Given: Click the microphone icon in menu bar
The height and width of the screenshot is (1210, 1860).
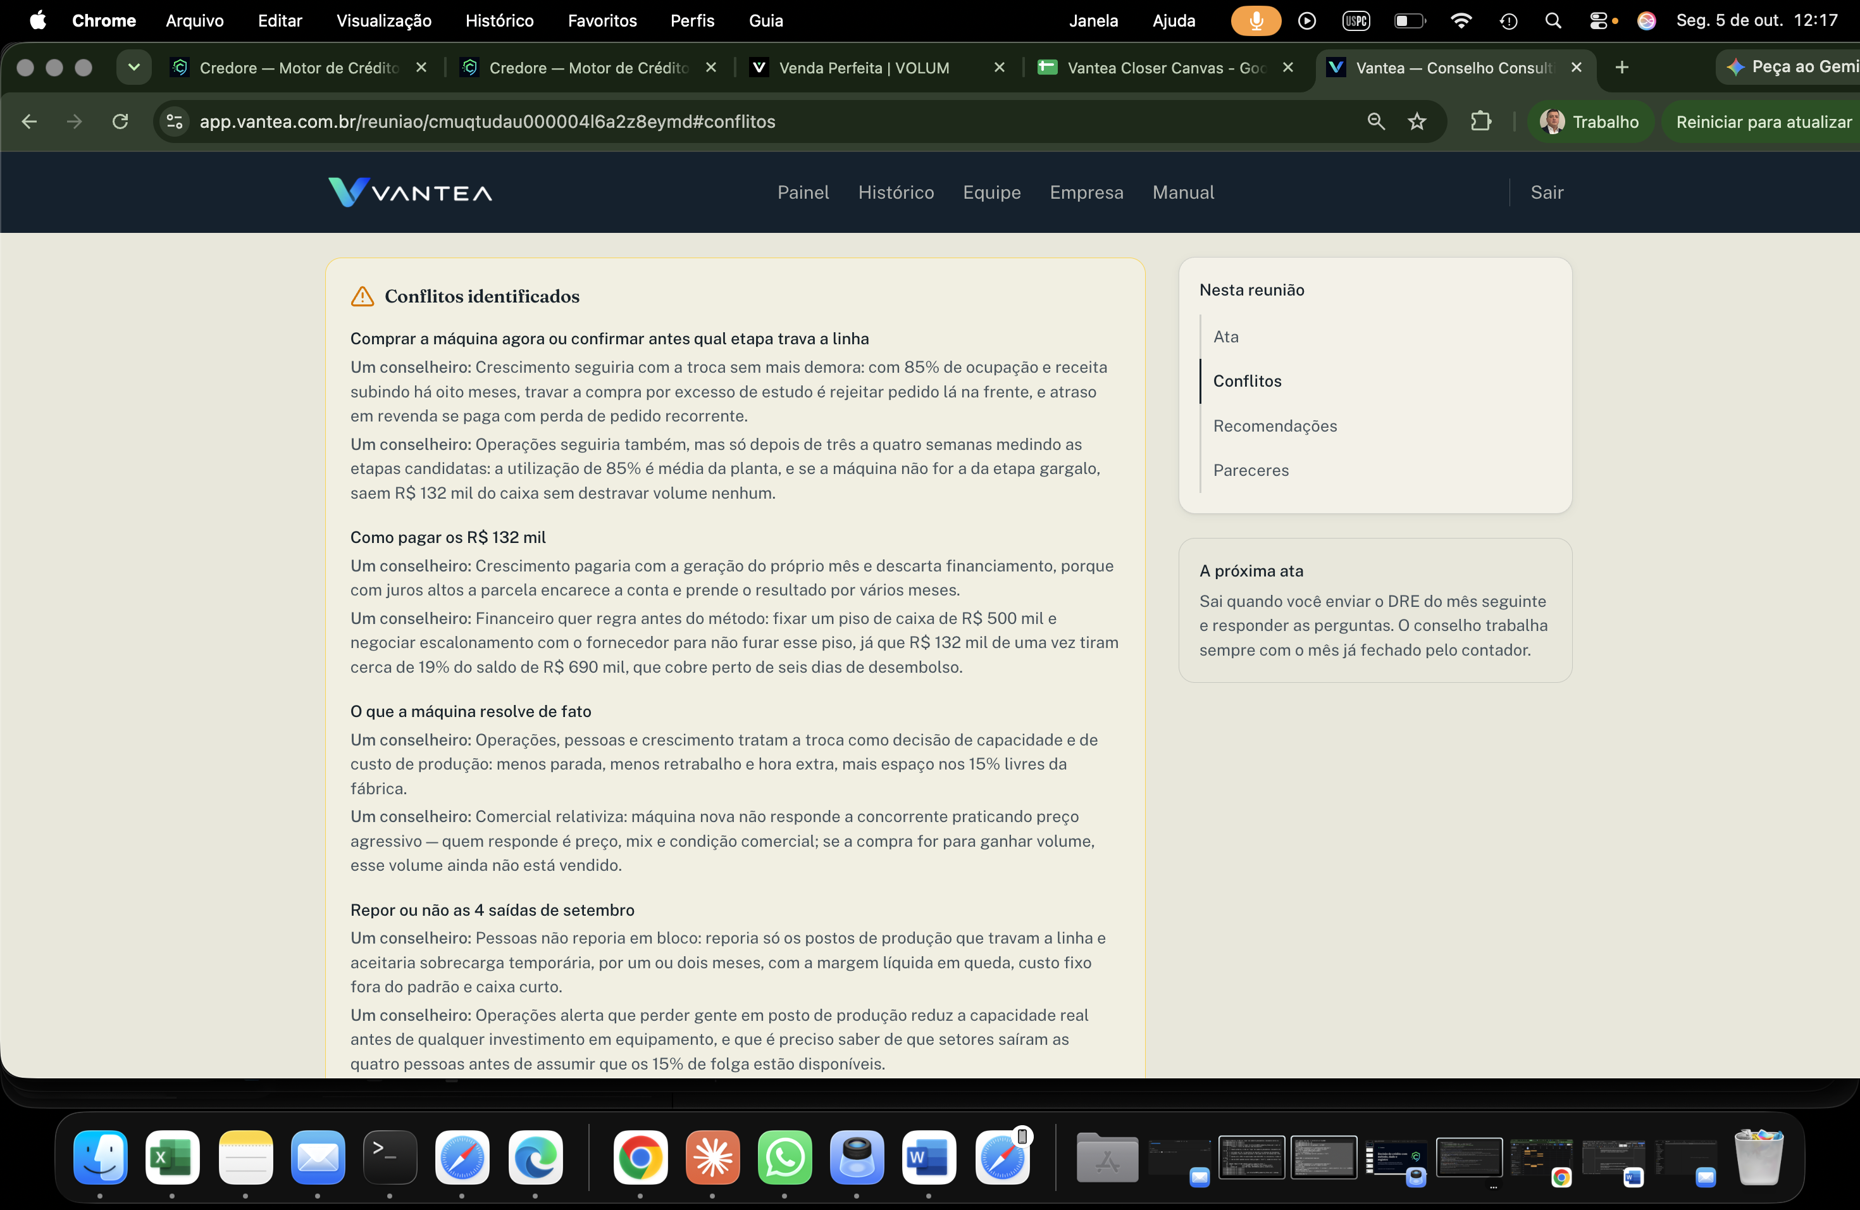Looking at the screenshot, I should click(x=1256, y=21).
